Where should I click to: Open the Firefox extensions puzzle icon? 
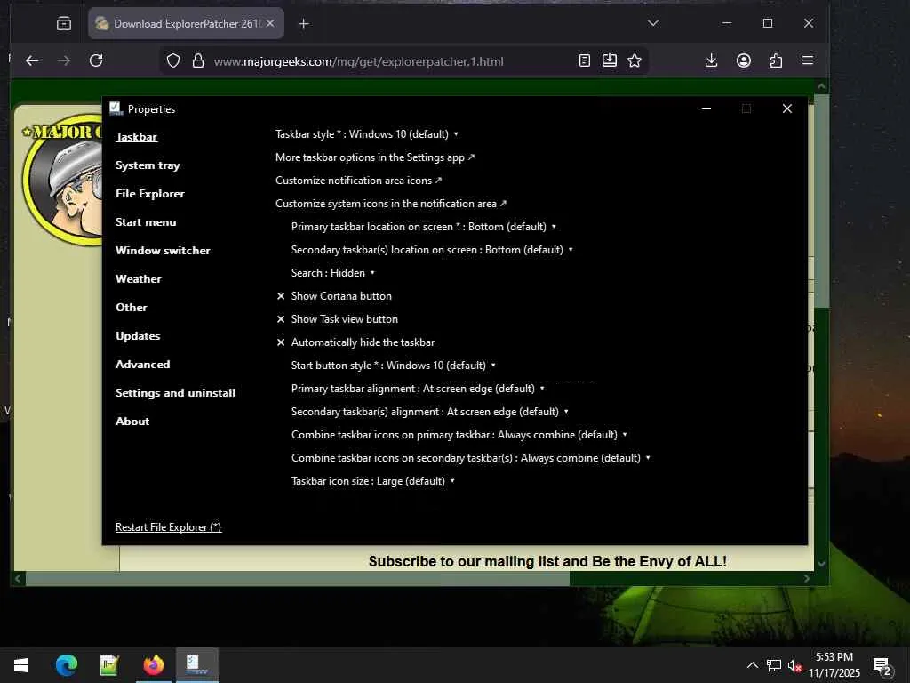[776, 60]
